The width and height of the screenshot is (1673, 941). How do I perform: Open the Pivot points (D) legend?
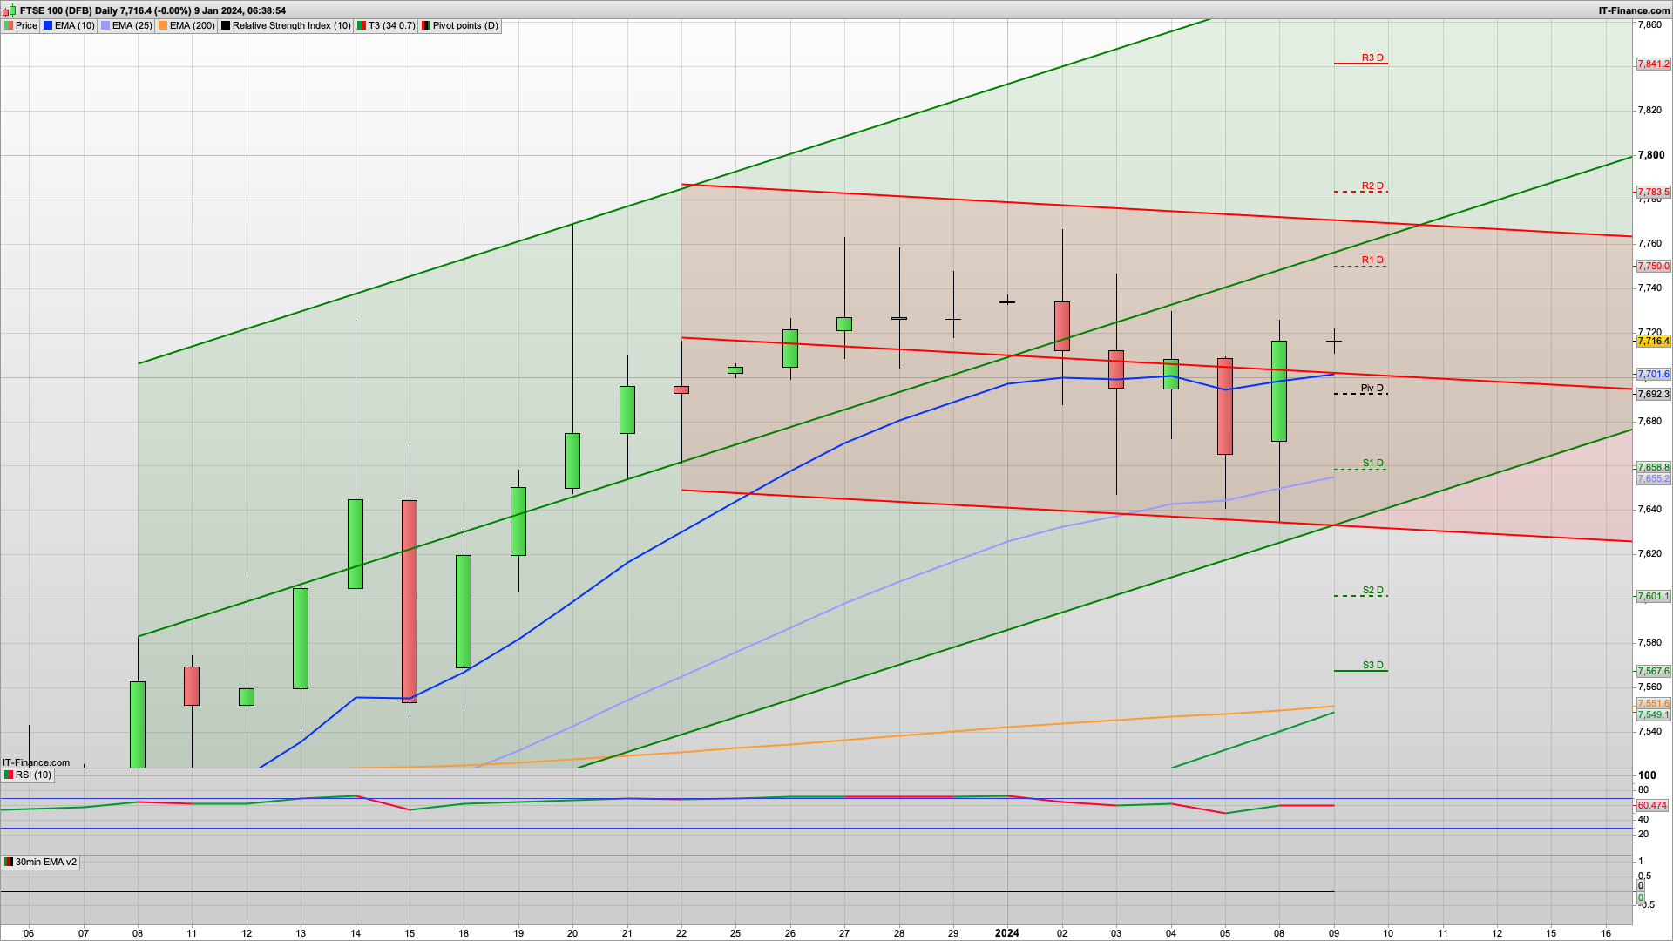coord(460,25)
